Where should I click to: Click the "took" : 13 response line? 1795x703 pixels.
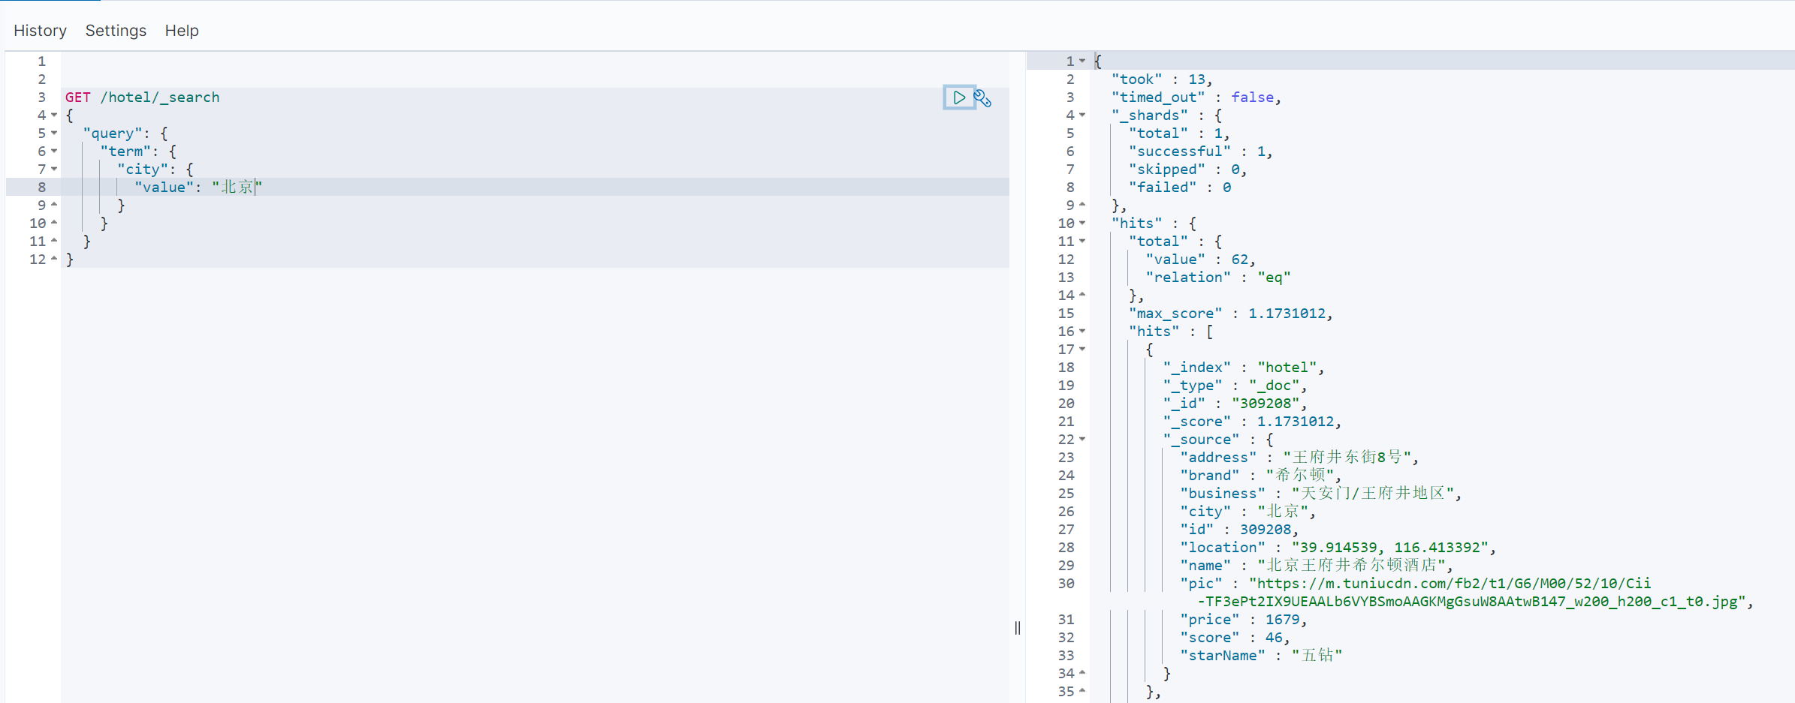pos(1162,80)
